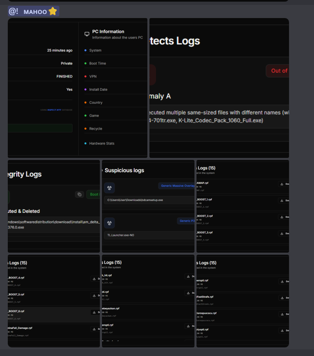Click the uted & Deleted heading
The height and width of the screenshot is (356, 314).
tap(24, 211)
